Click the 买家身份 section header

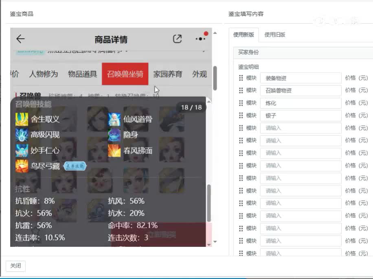click(x=303, y=52)
